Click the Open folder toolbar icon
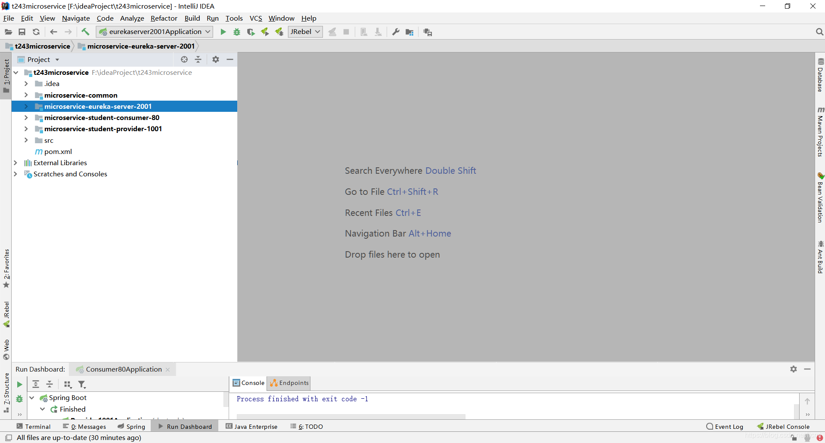Image resolution: width=825 pixels, height=443 pixels. coord(8,32)
